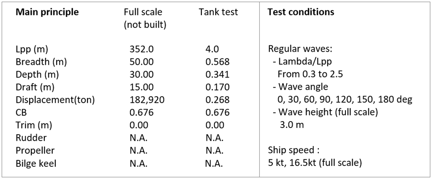Viewport: 432px width, 179px height.
Task: Select the tank test breadth value 0.568
Action: point(217,61)
